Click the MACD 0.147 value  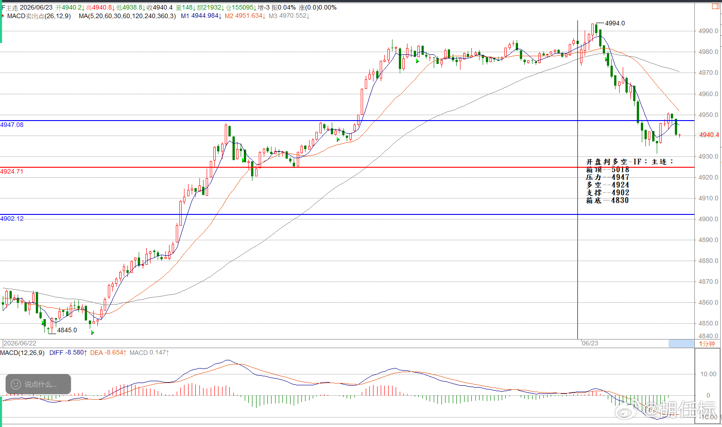coord(149,353)
